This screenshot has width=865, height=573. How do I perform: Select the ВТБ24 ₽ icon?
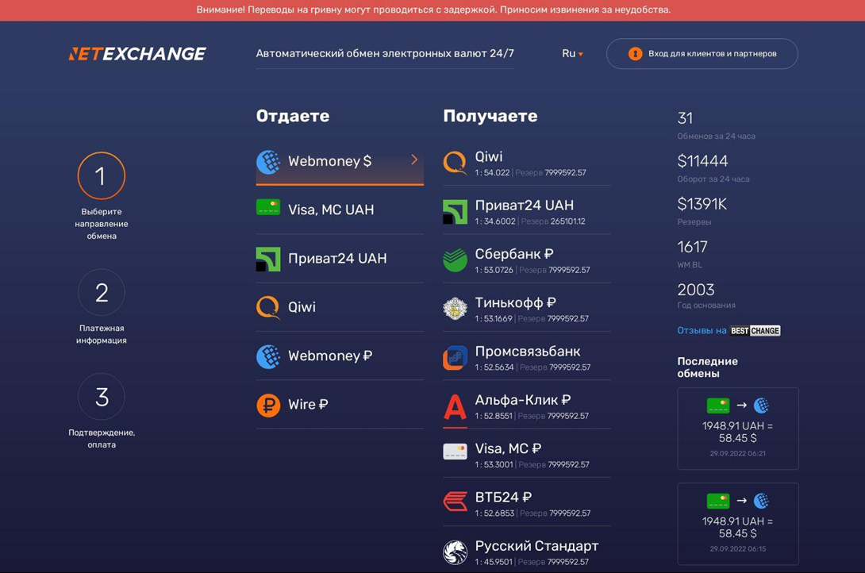[455, 502]
